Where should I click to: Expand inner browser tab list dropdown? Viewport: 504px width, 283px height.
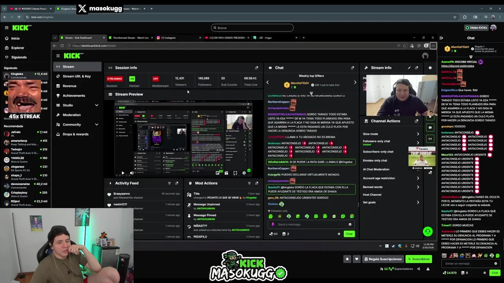(x=55, y=38)
